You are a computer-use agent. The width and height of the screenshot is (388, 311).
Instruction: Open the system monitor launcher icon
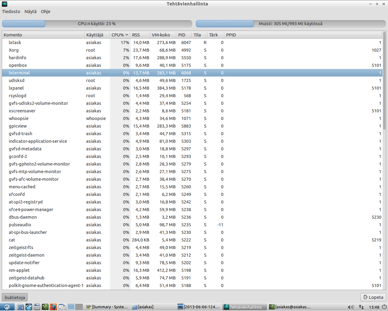point(29,307)
